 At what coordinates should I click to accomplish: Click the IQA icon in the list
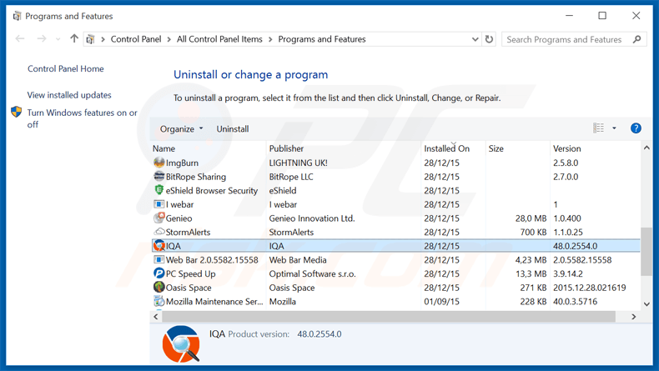158,245
